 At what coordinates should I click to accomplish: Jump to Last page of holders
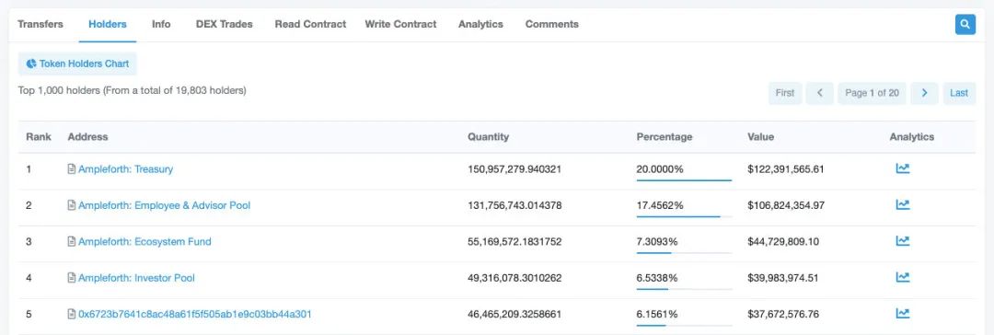[x=959, y=93]
